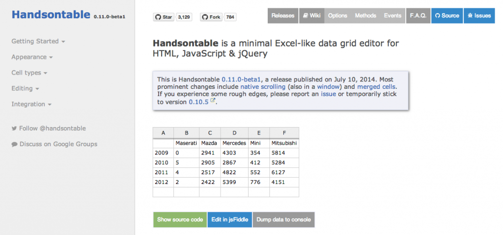Select the Mitsubishi cell

[x=284, y=143]
